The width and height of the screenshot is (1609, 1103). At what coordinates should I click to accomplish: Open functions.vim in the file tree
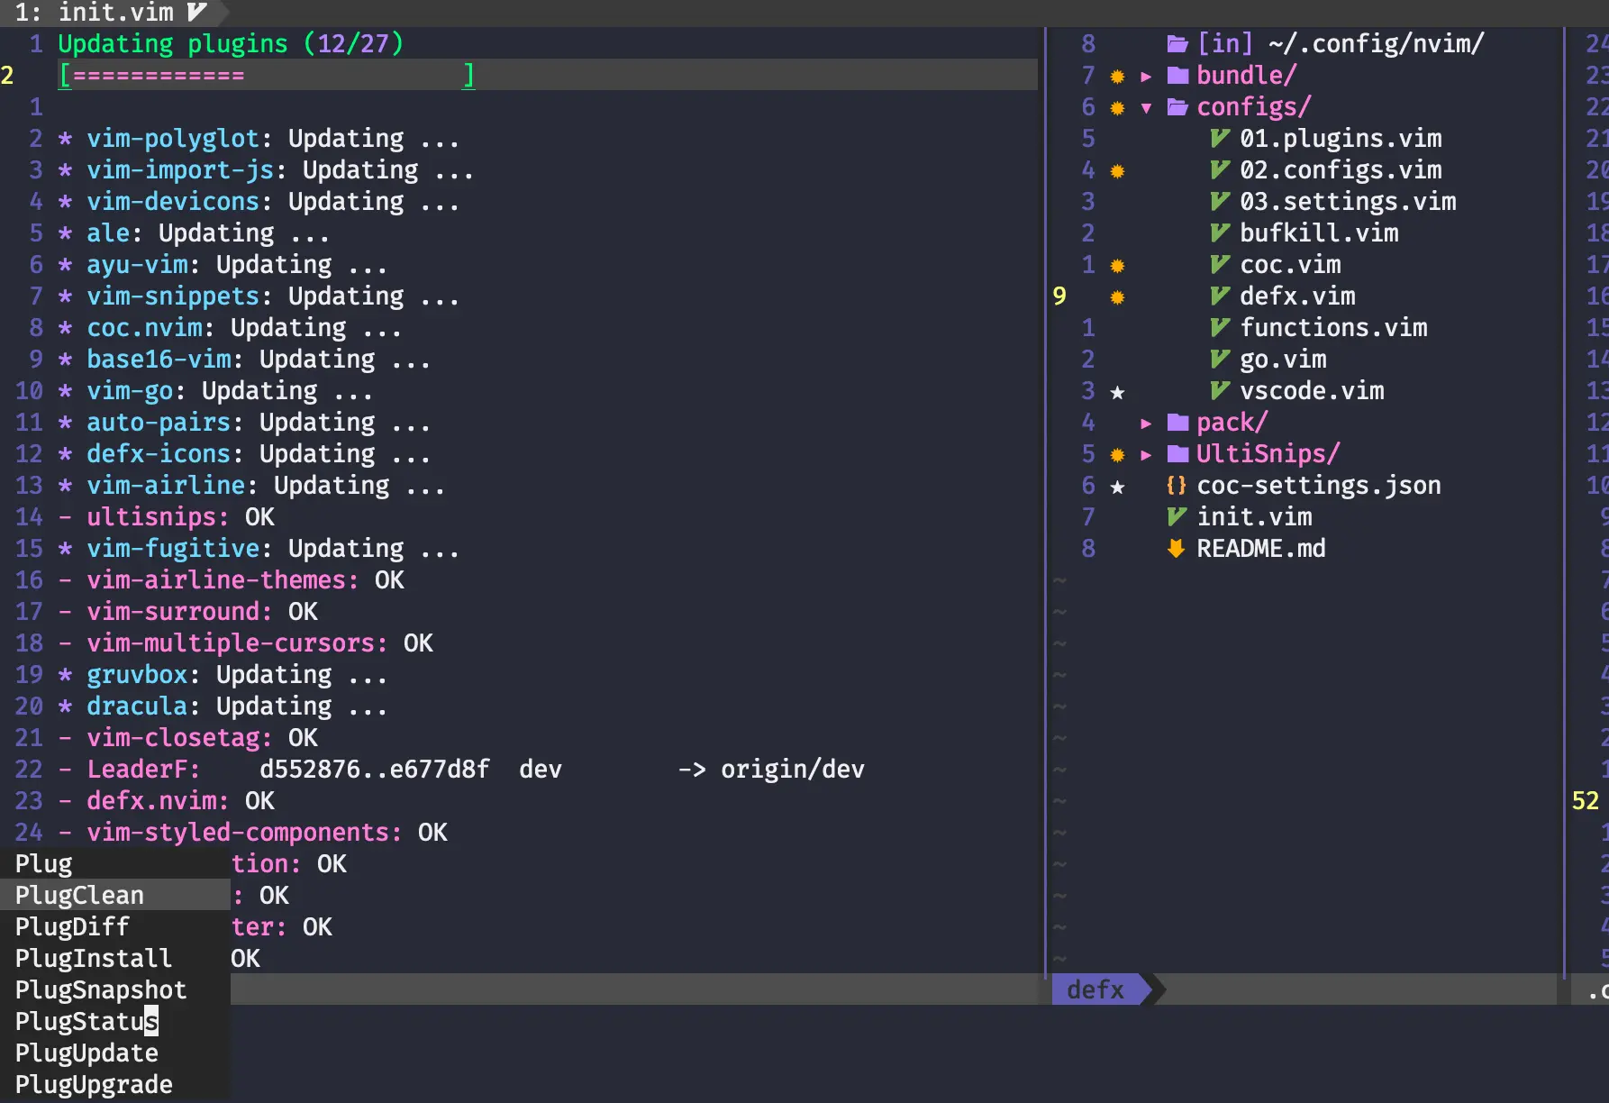click(x=1333, y=328)
